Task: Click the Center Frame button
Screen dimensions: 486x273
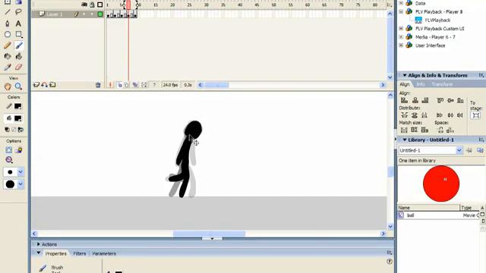Action: pyautogui.click(x=110, y=85)
